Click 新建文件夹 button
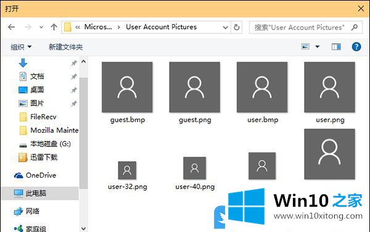 [65, 47]
